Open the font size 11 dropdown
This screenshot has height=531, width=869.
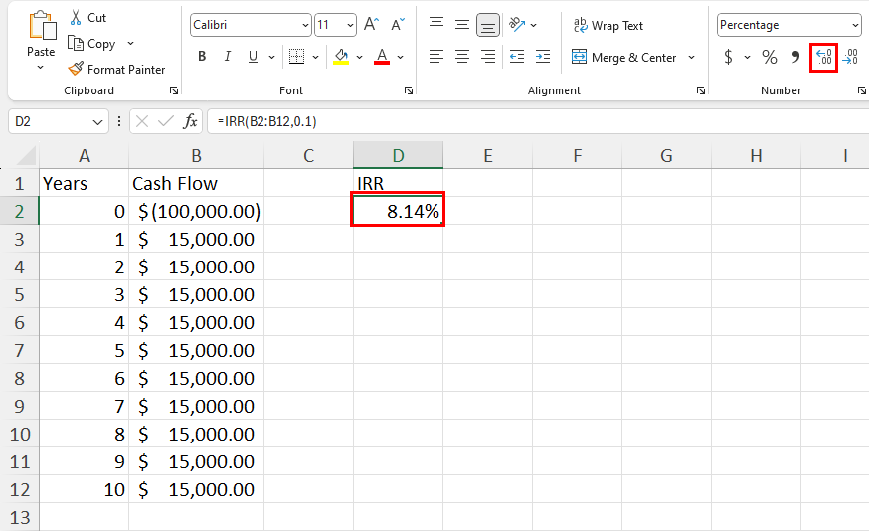point(350,25)
